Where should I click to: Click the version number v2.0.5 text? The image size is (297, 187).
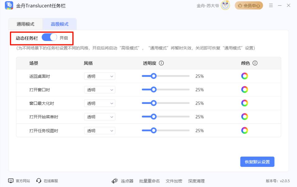tap(285, 181)
